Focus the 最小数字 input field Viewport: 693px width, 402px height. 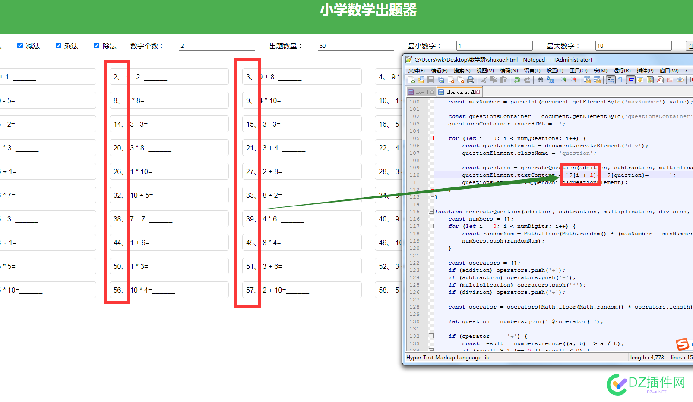click(494, 46)
